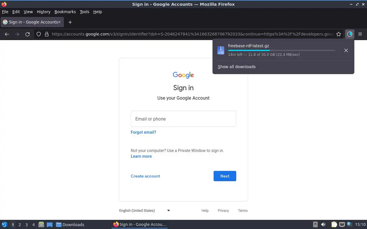
Task: Click the '14m left — 11.8 of 30.0 GB' status
Action: pos(264,54)
